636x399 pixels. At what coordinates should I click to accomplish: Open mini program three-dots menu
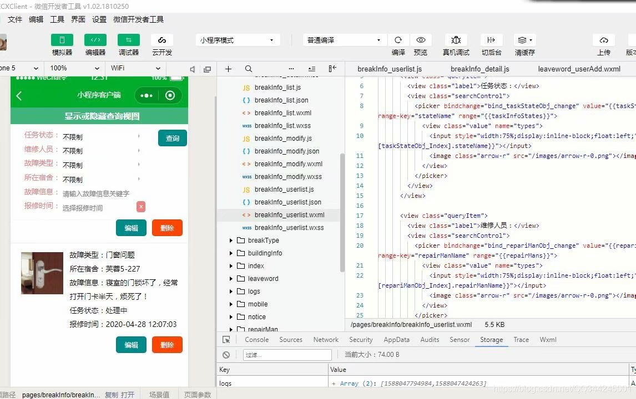[147, 96]
